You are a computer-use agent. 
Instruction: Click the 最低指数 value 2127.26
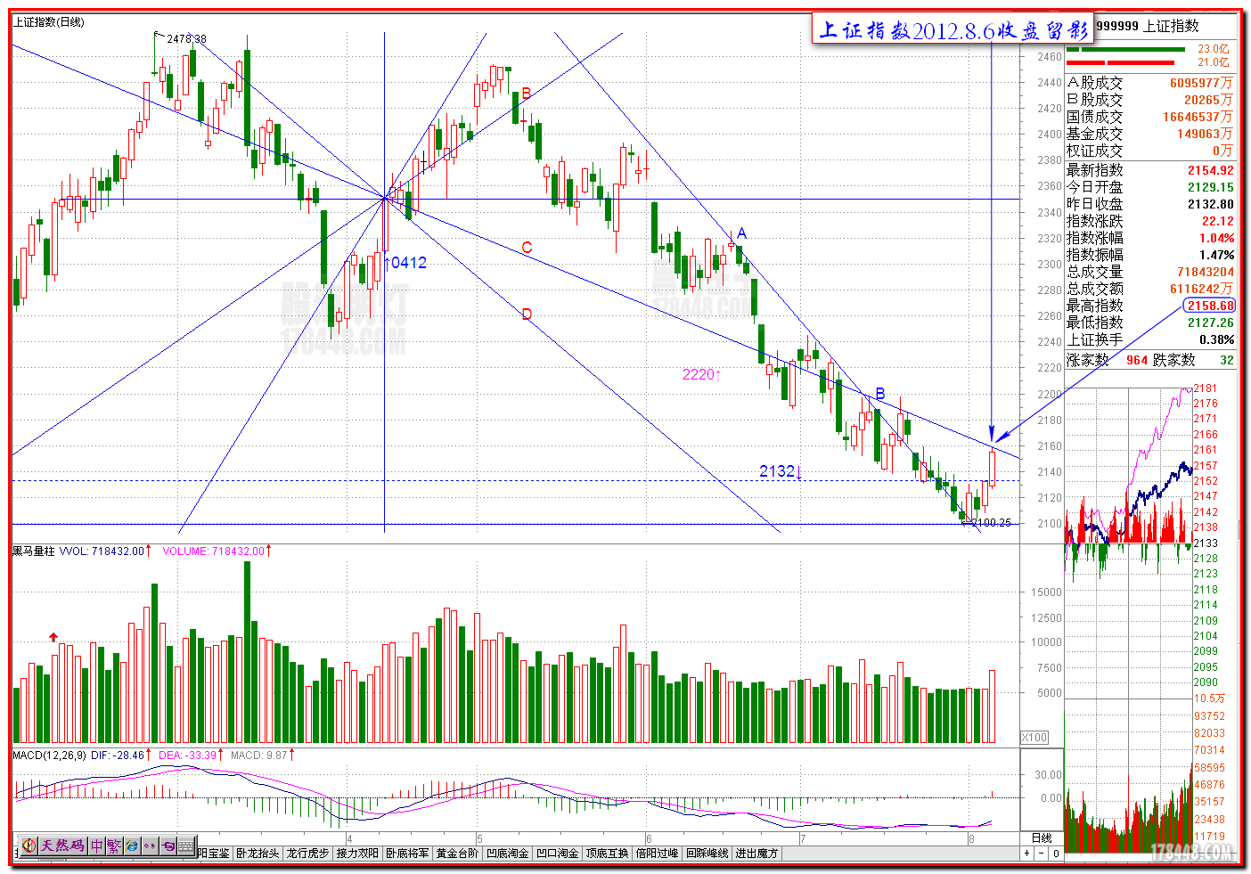coord(1210,323)
